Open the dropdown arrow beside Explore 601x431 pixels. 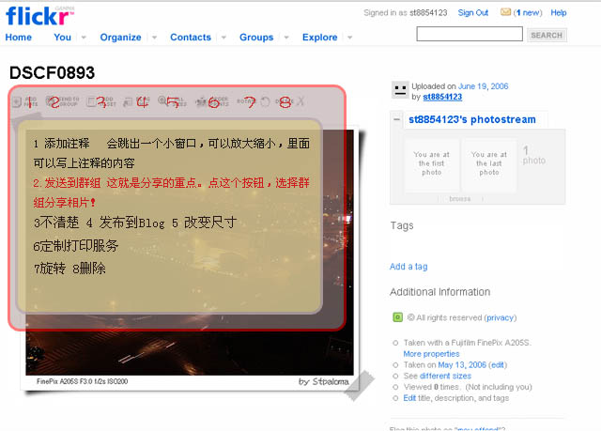pos(350,38)
